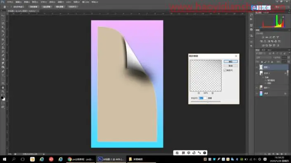Open Photoshop from the taskbar

pyautogui.click(x=111, y=159)
